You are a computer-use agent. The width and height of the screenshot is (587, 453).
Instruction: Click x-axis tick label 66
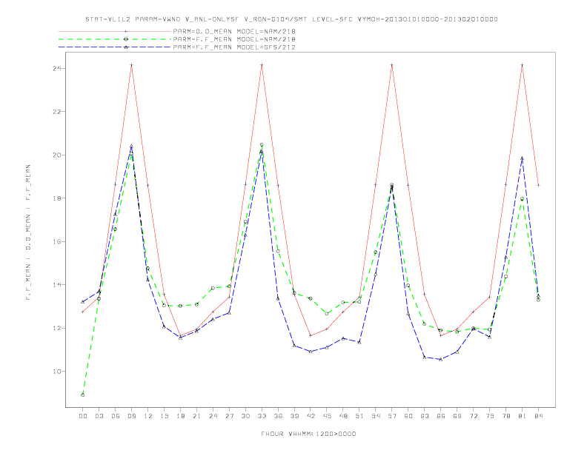[x=441, y=416]
